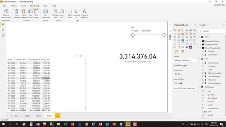This screenshot has width=226, height=127.
Task: Switch to Page 3 tab
Action: [38, 116]
